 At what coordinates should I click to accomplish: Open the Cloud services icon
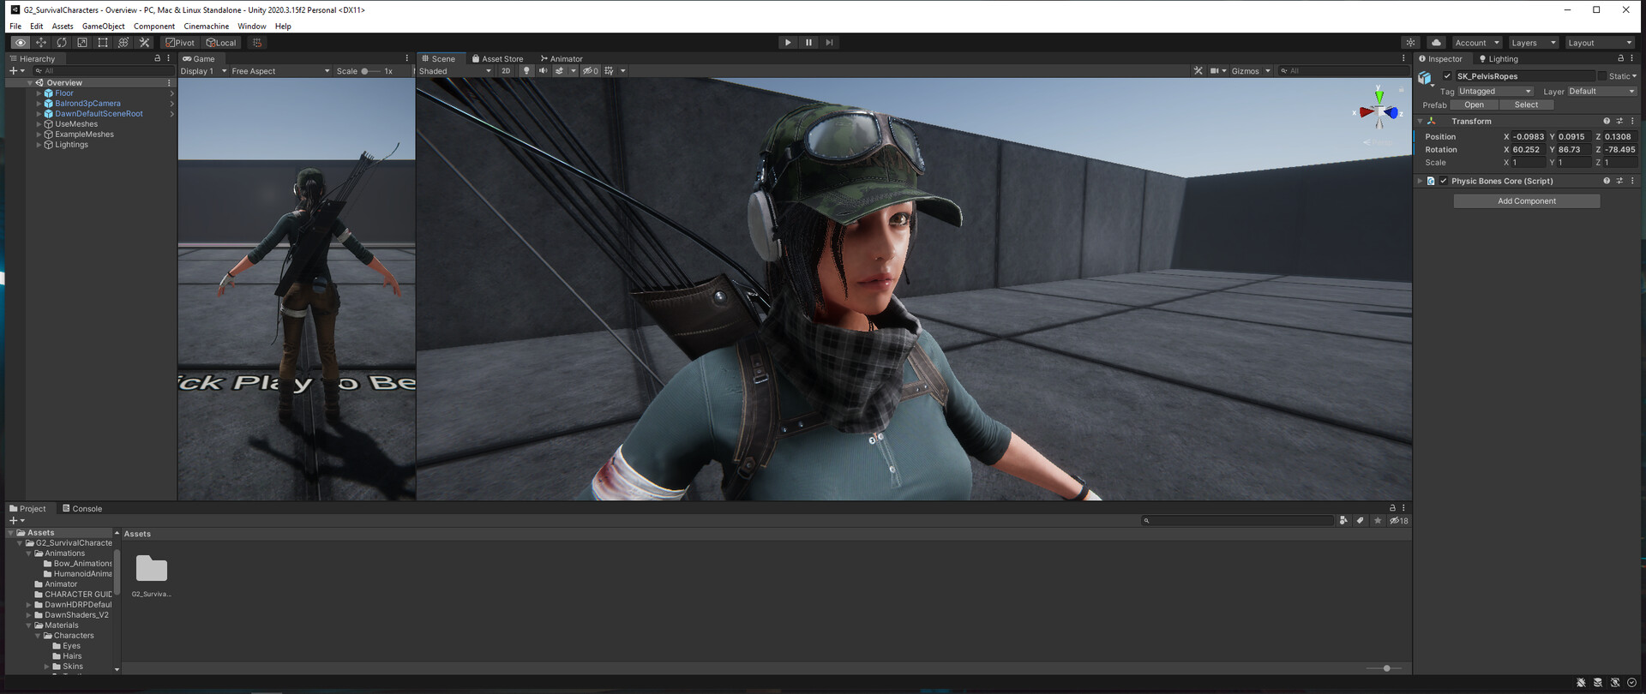click(1437, 42)
